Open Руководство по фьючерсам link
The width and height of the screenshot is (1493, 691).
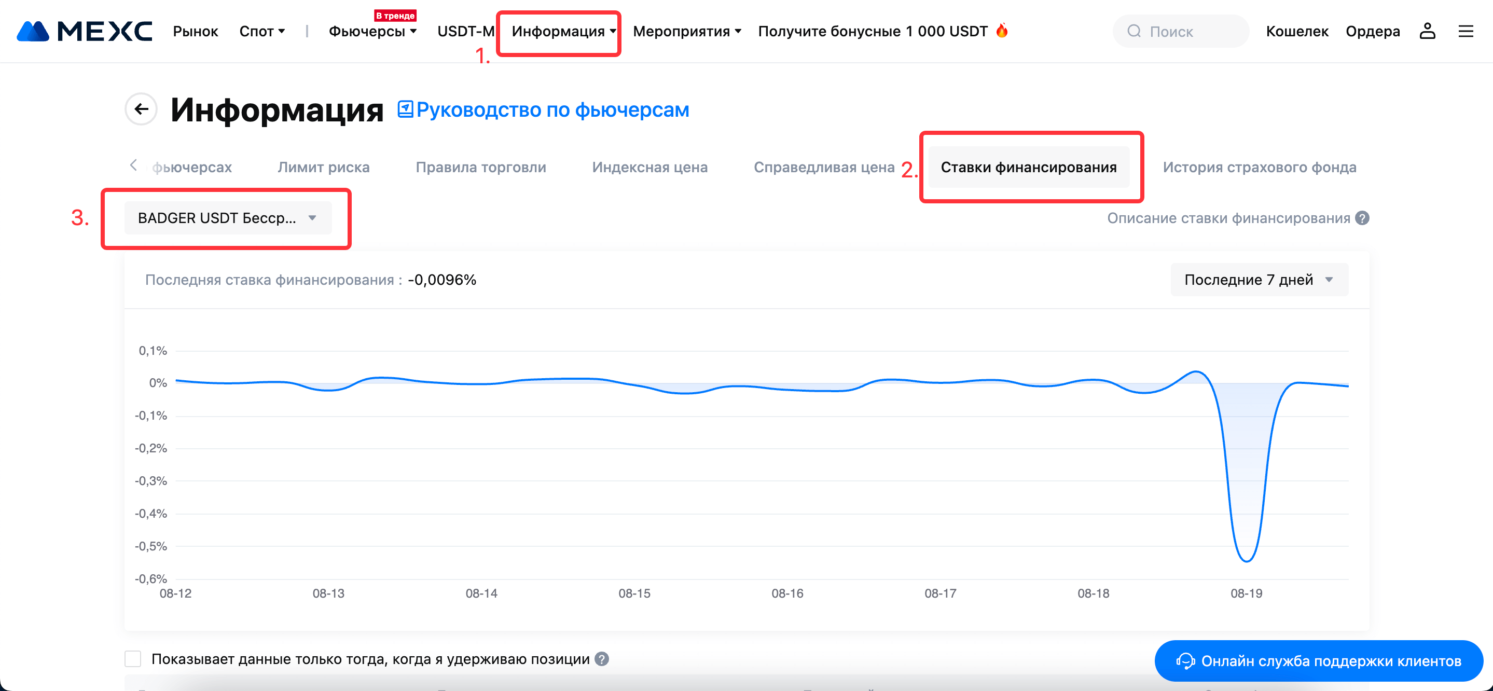tap(552, 109)
